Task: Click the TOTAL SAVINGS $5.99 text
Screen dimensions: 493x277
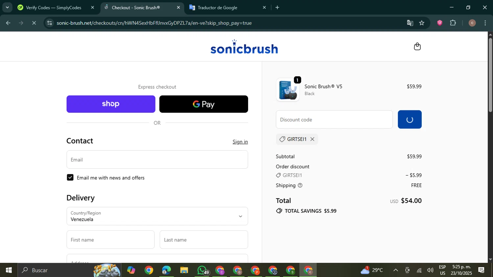Action: click(x=311, y=211)
